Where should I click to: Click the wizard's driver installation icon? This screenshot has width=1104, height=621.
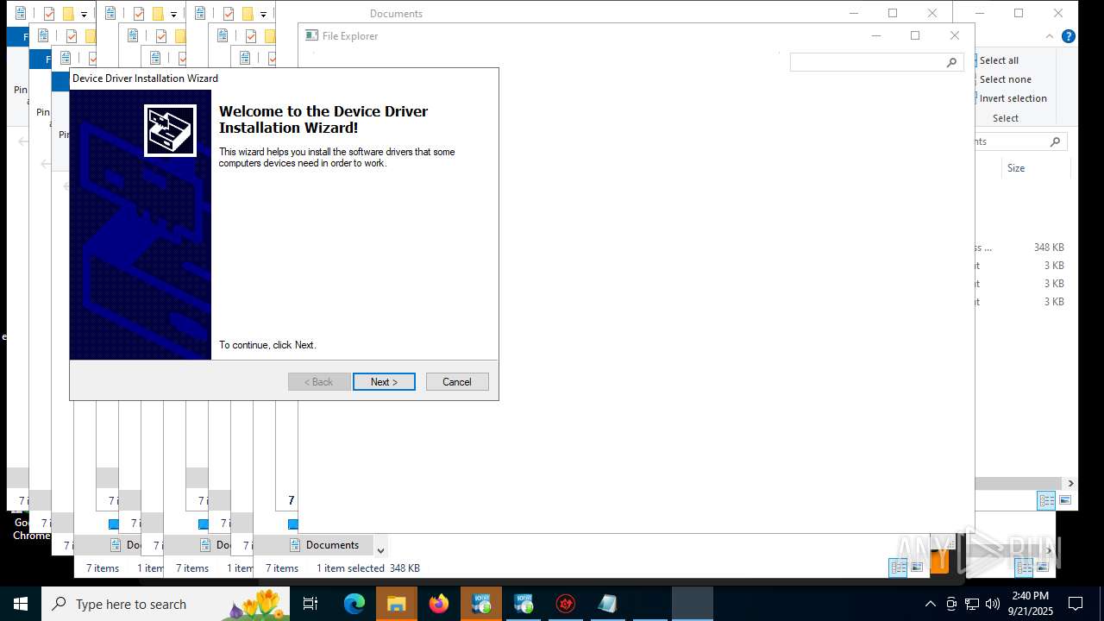tap(170, 130)
